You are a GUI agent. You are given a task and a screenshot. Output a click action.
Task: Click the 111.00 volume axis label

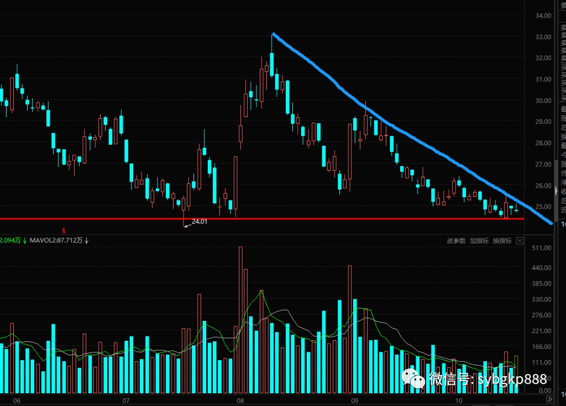click(x=542, y=362)
